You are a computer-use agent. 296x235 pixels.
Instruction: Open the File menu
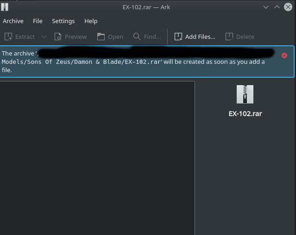(x=38, y=21)
